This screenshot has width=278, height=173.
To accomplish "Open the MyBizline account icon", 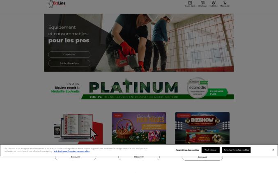I will coord(214,4).
